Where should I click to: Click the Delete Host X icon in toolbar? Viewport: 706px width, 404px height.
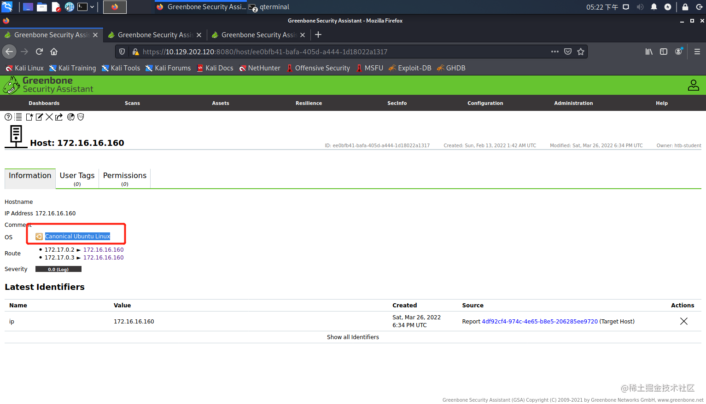[x=49, y=117]
